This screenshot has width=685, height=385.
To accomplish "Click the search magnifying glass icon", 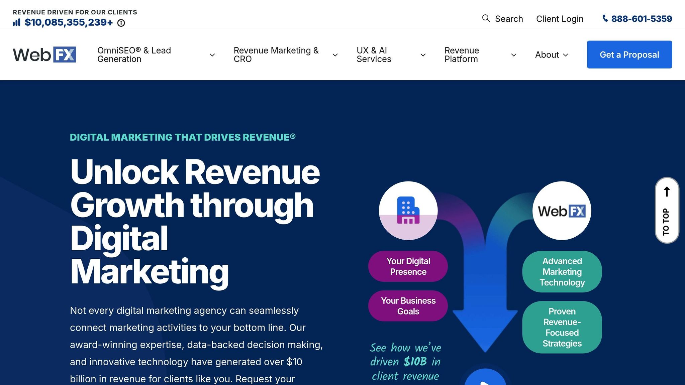I will click(486, 18).
